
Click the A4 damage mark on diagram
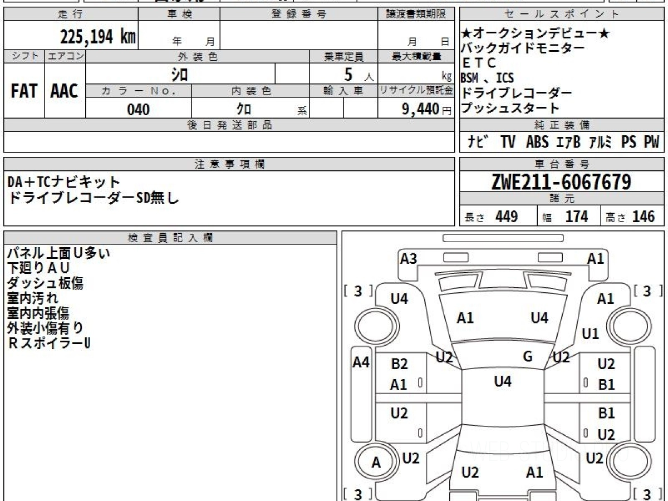coord(361,362)
